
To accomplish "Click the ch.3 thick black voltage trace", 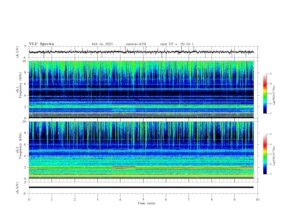I will click(141, 187).
